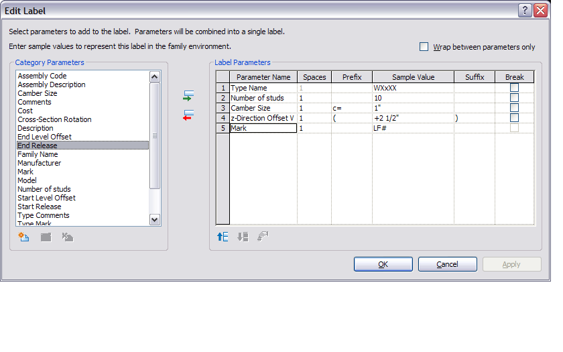Viewport: 563px width, 352px height.
Task: Click the Edit parameter icon below category list
Action: 46,237
